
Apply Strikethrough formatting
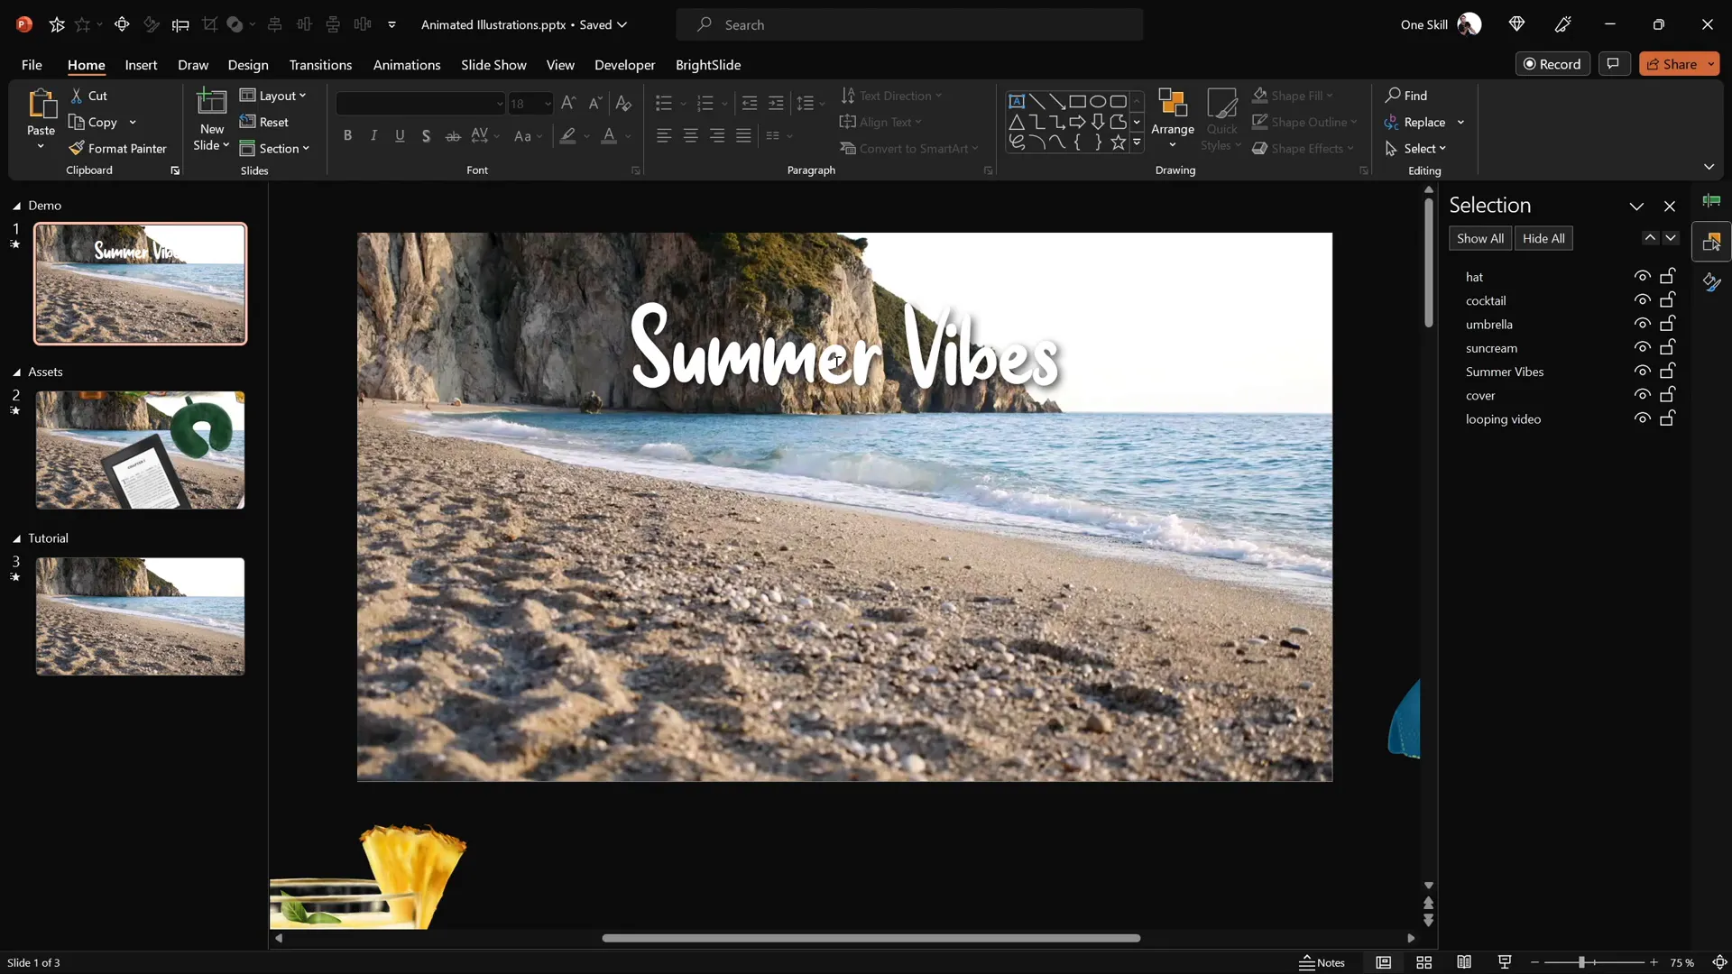tap(453, 135)
